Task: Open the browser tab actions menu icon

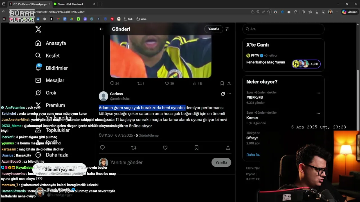Action: [4, 4]
